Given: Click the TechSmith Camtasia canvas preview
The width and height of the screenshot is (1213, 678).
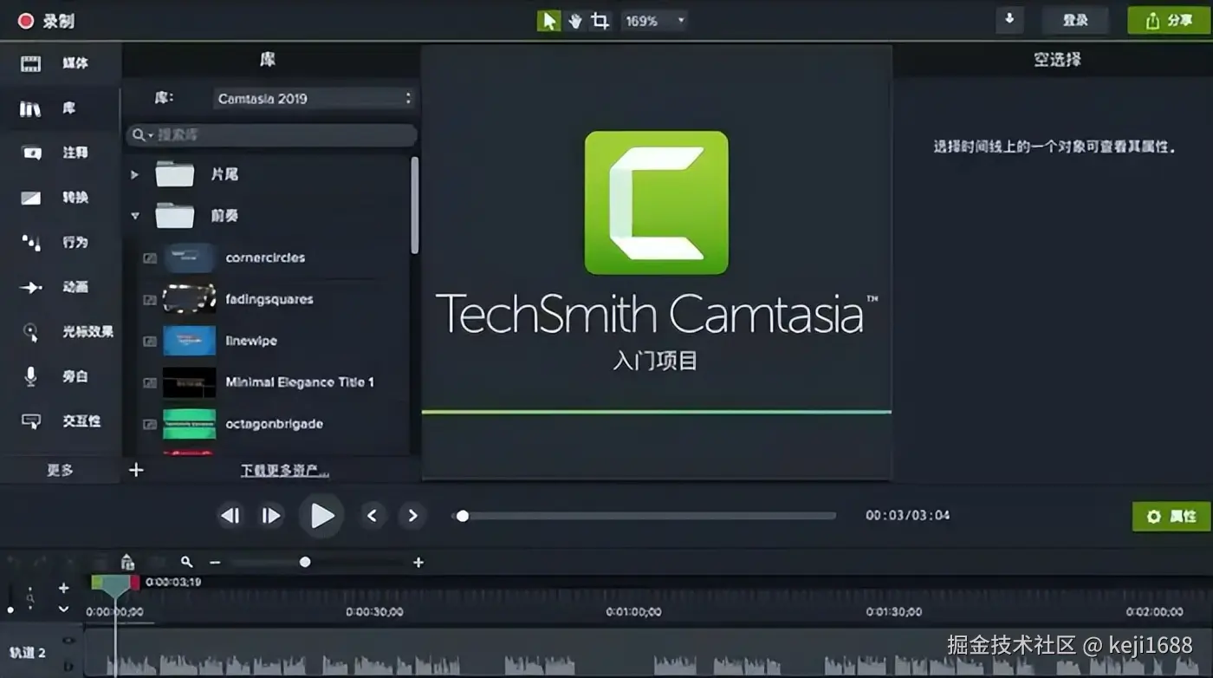Looking at the screenshot, I should [656, 262].
